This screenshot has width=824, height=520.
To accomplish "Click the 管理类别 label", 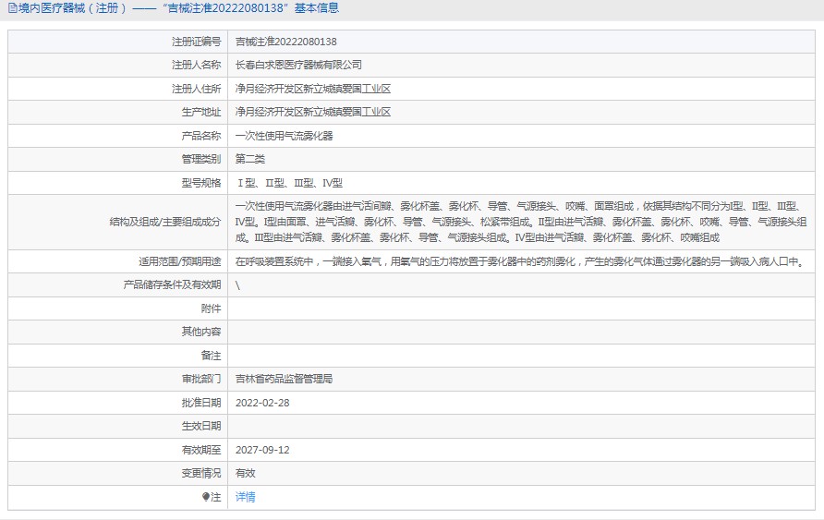I will click(201, 159).
